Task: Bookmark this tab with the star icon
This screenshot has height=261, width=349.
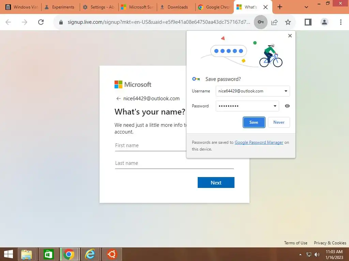Action: coord(288,22)
